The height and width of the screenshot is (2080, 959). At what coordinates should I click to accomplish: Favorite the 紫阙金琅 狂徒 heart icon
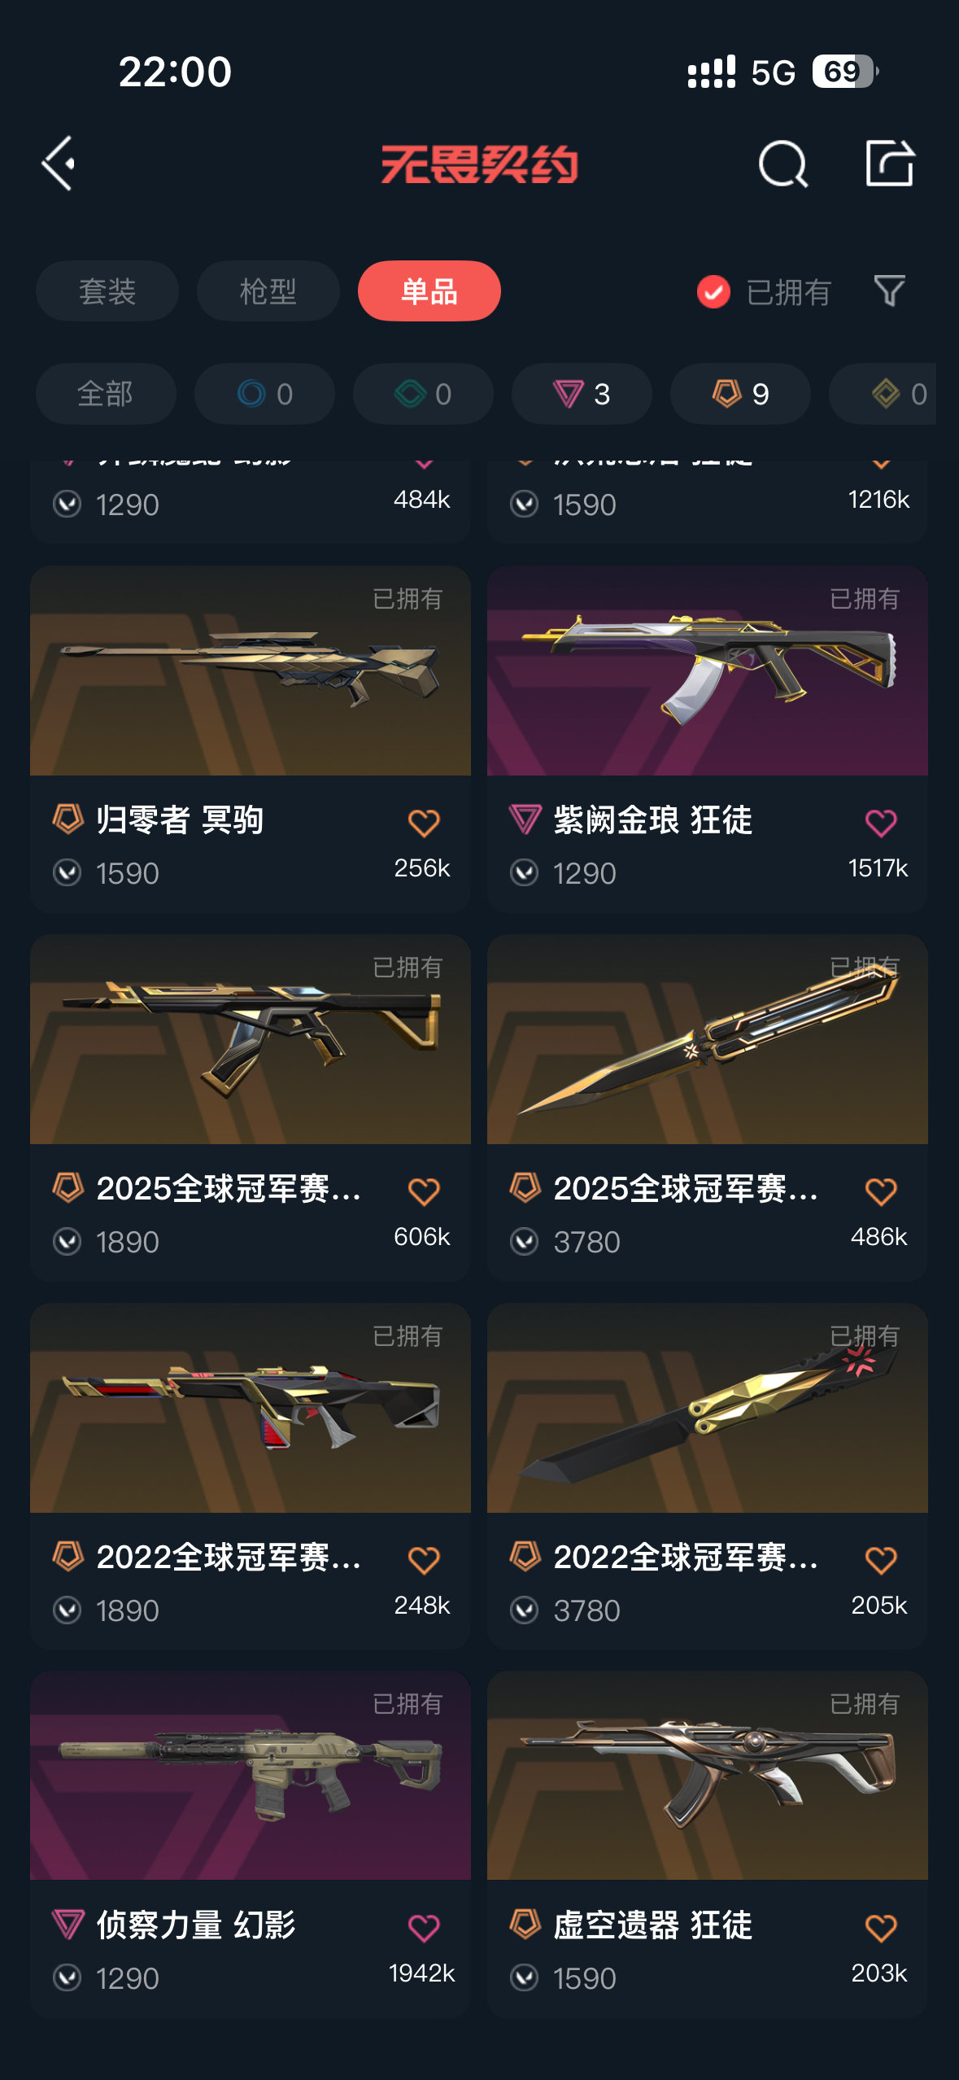coord(881,823)
